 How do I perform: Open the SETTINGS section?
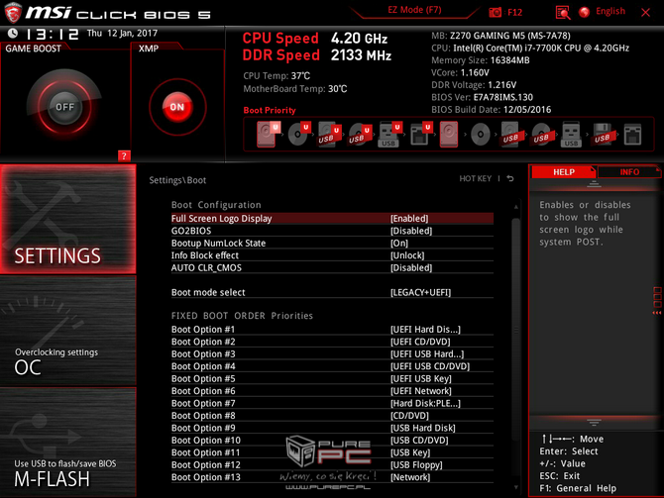(x=67, y=219)
